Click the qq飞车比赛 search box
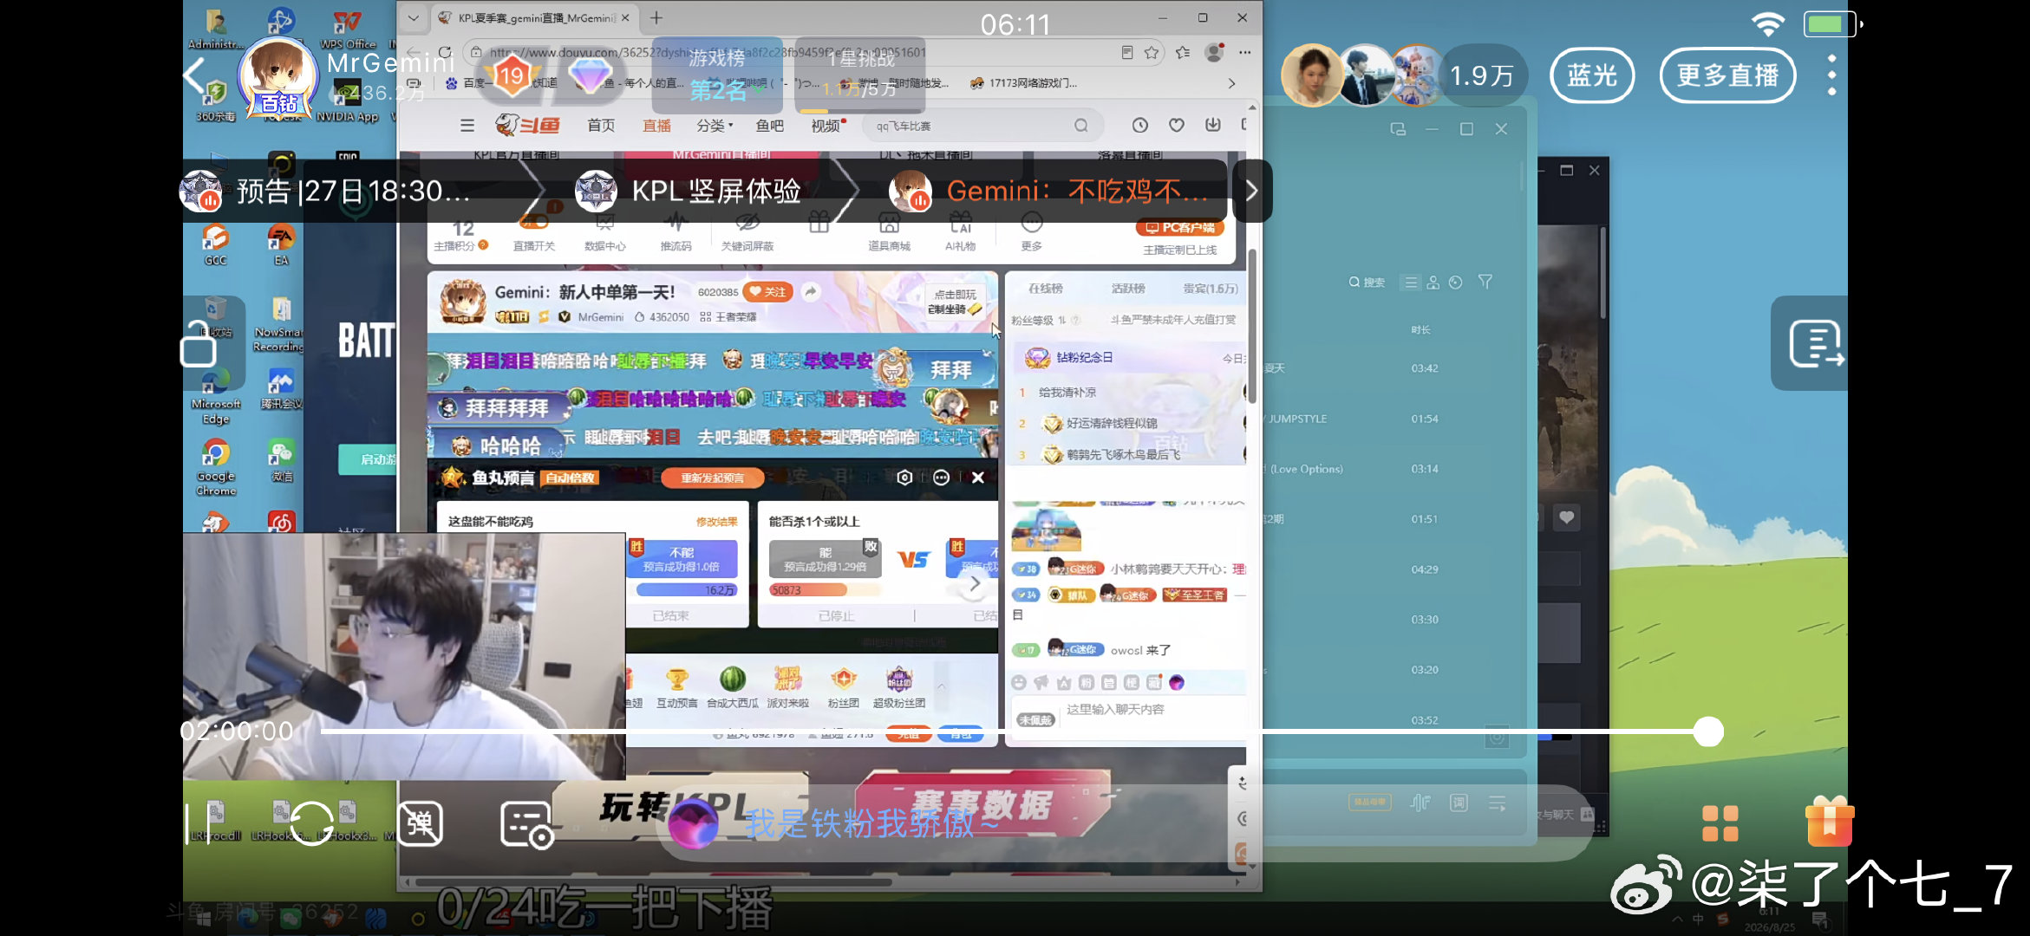The height and width of the screenshot is (936, 2030). (x=982, y=126)
